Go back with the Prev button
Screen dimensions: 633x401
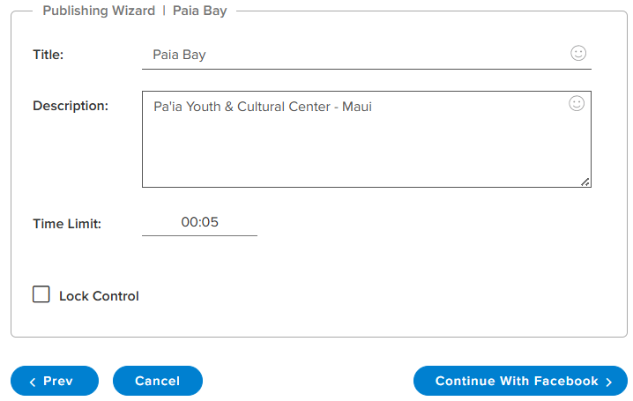click(x=55, y=381)
